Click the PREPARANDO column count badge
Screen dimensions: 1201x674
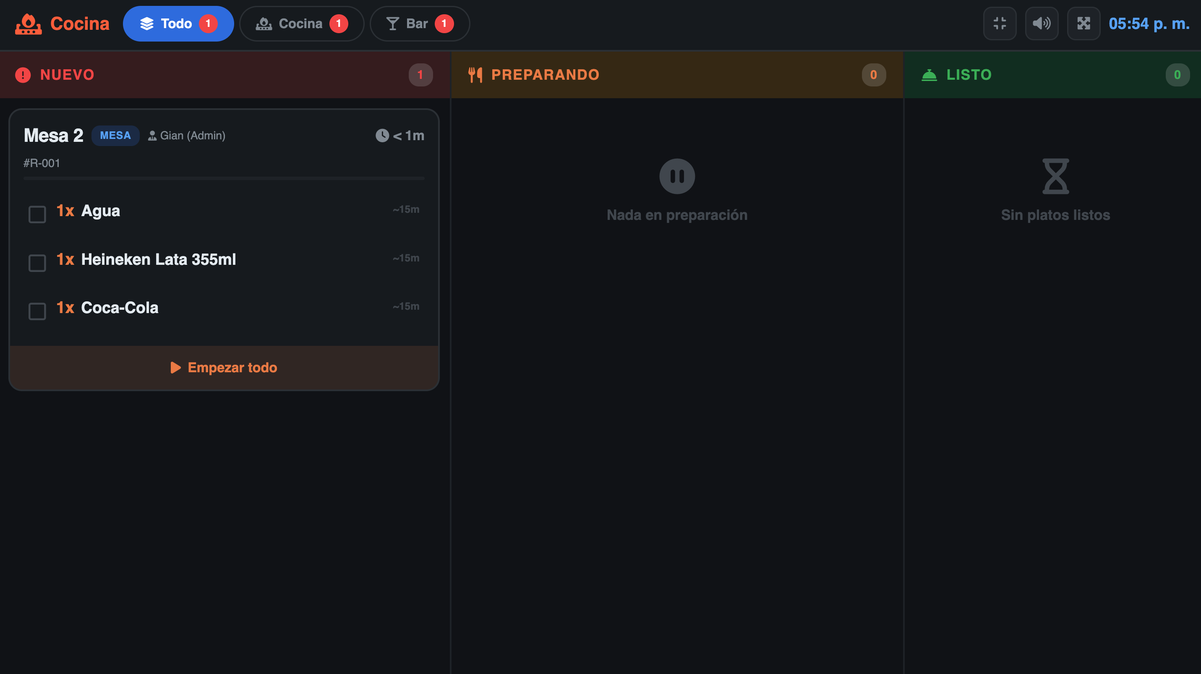click(x=874, y=75)
